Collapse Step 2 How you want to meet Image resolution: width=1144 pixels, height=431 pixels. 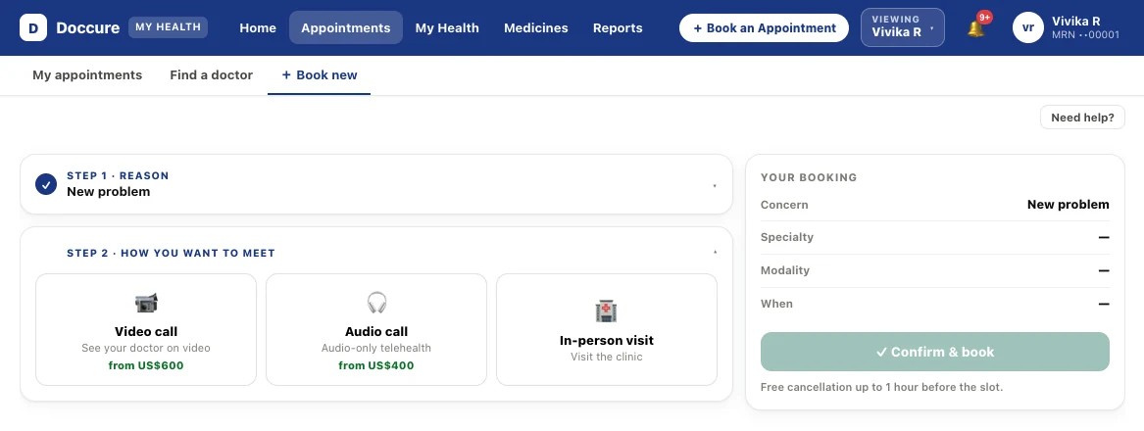[715, 253]
